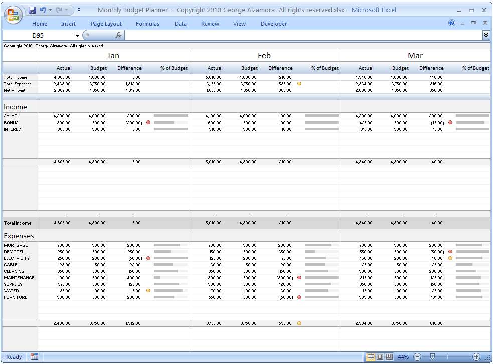Screen dimensions: 493x364
Task: Click the Jan MAINTENANCE percent of budget bar
Action: tap(171, 278)
